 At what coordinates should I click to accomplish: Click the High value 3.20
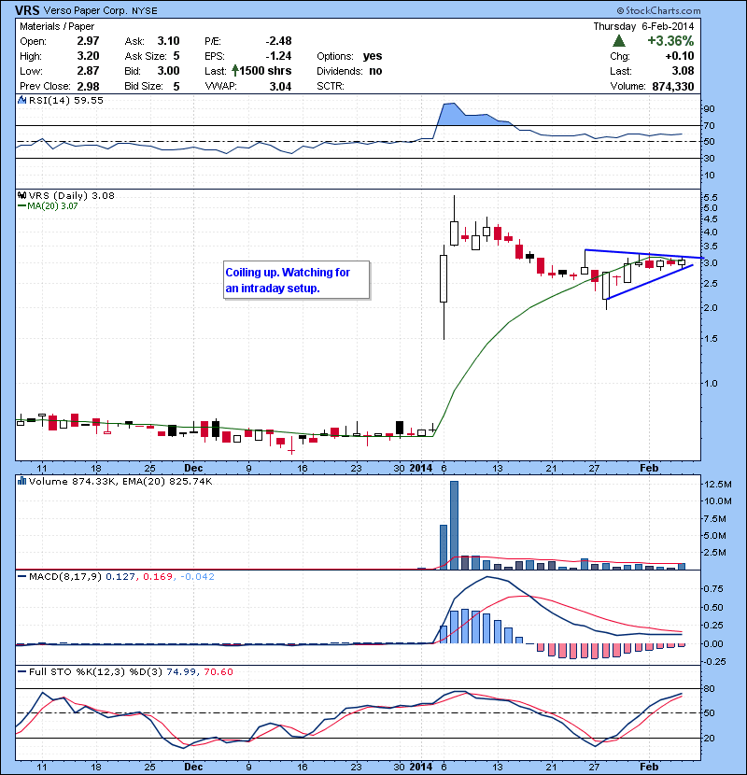click(88, 56)
